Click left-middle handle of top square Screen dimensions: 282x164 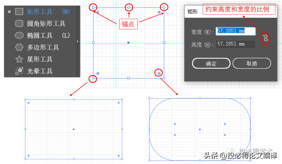pyautogui.click(x=93, y=43)
